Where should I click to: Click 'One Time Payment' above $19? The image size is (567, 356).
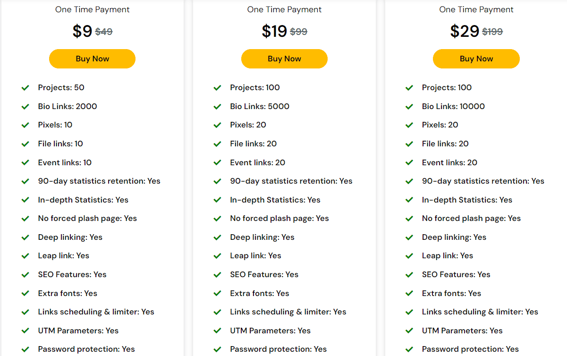click(284, 9)
